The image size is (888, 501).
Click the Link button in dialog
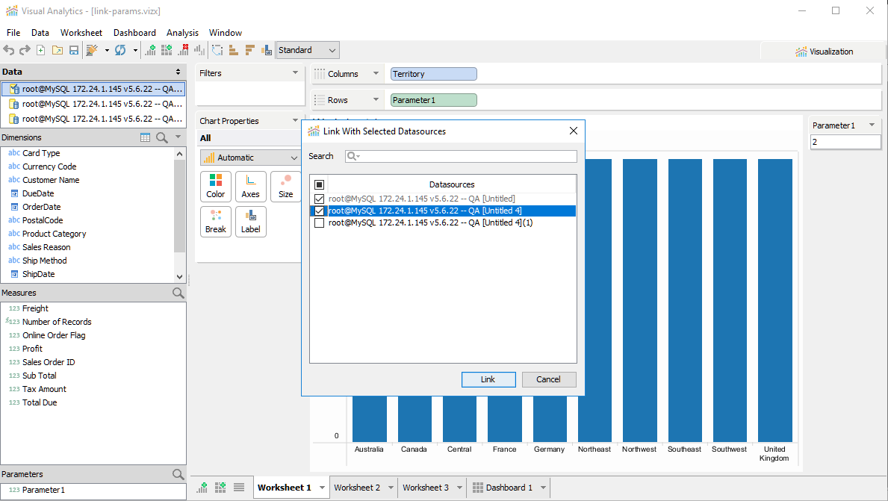(x=488, y=379)
